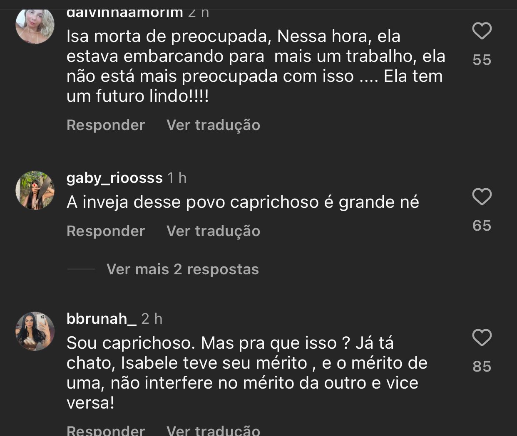The width and height of the screenshot is (517, 436).
Task: Show translation of bbrunah_'s comment
Action: pyautogui.click(x=213, y=430)
